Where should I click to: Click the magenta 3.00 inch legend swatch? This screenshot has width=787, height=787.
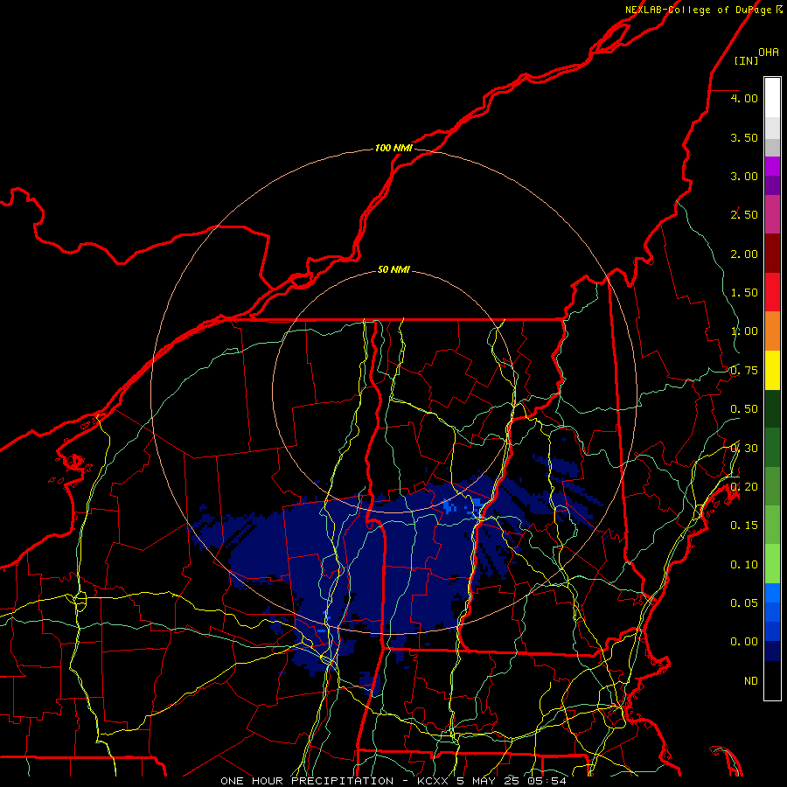[x=772, y=166]
